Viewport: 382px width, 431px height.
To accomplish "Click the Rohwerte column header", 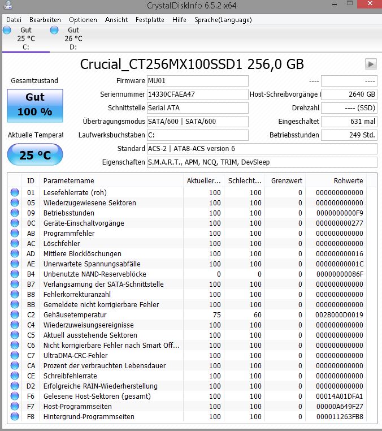I will 336,180.
